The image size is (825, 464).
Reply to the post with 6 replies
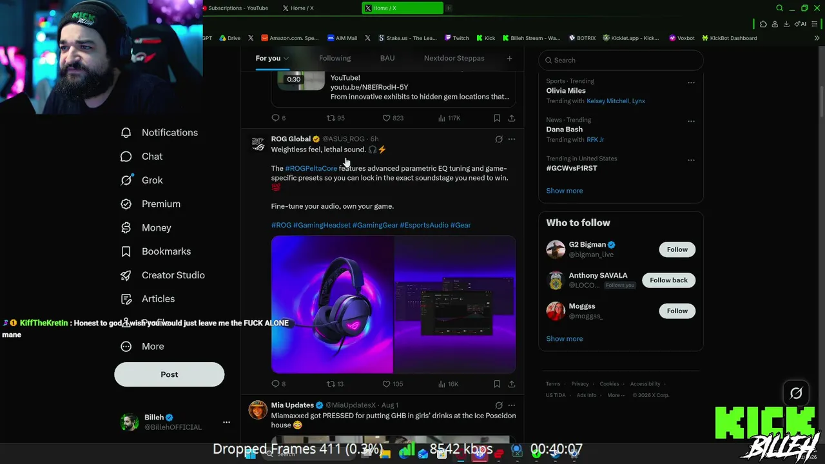pyautogui.click(x=278, y=118)
